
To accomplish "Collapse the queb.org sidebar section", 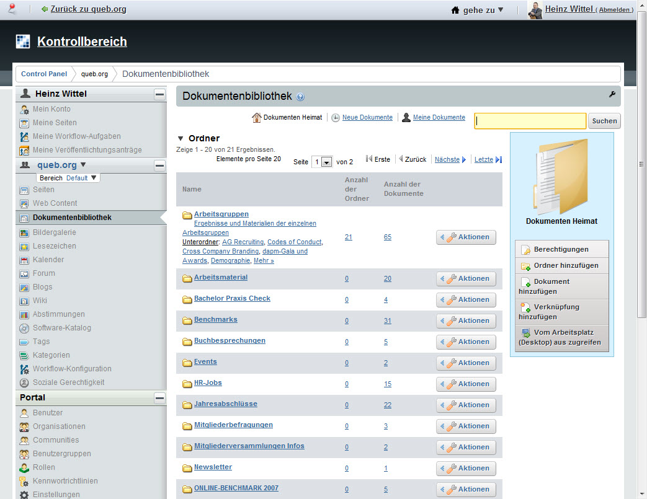I will (x=159, y=166).
